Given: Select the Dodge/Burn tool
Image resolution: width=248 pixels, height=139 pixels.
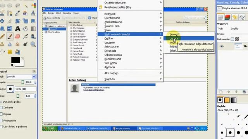Looking at the screenshot, I should (25, 44).
